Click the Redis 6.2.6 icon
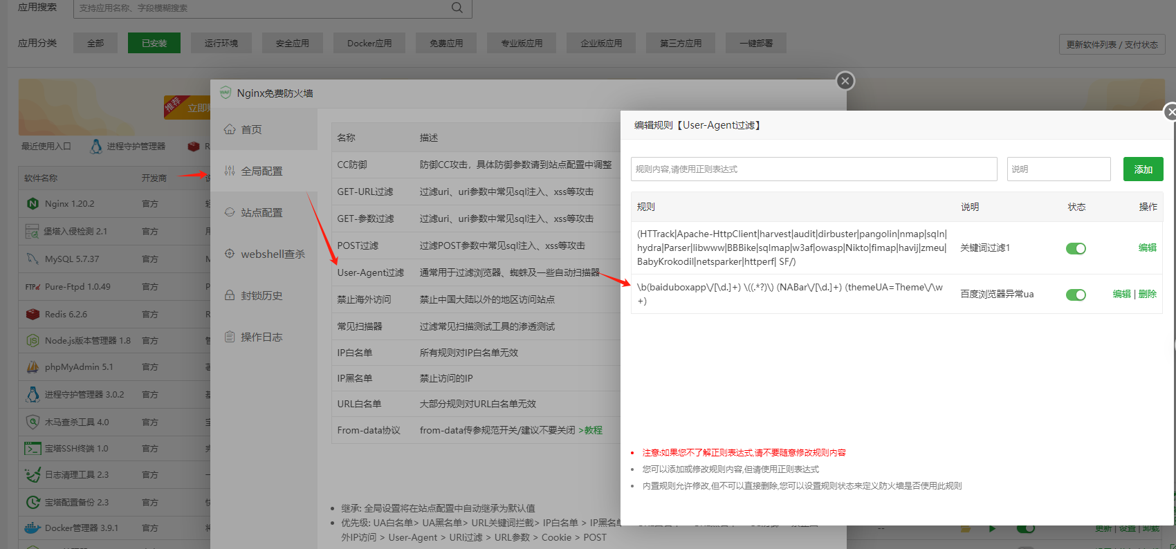The width and height of the screenshot is (1176, 549). tap(33, 314)
